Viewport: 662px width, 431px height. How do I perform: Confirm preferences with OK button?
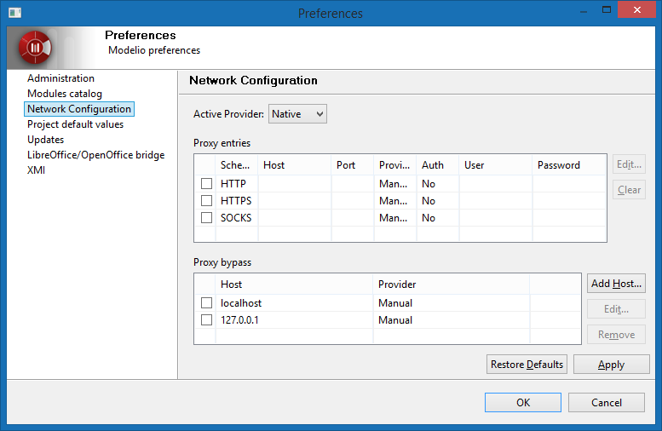[522, 402]
